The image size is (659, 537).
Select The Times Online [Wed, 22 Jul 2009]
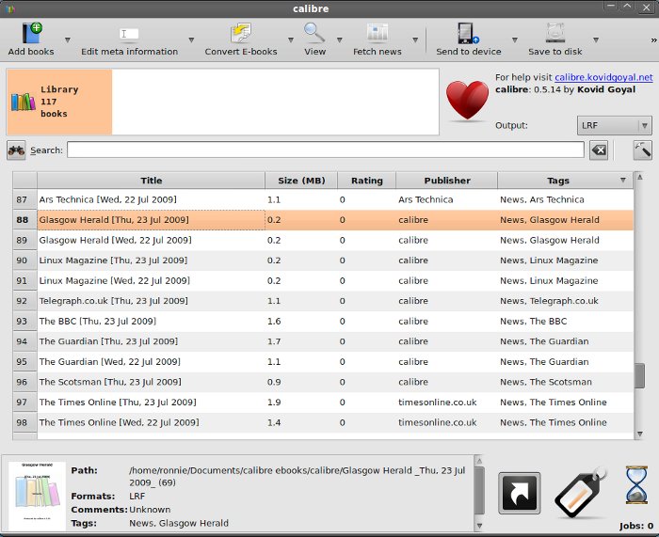(119, 422)
